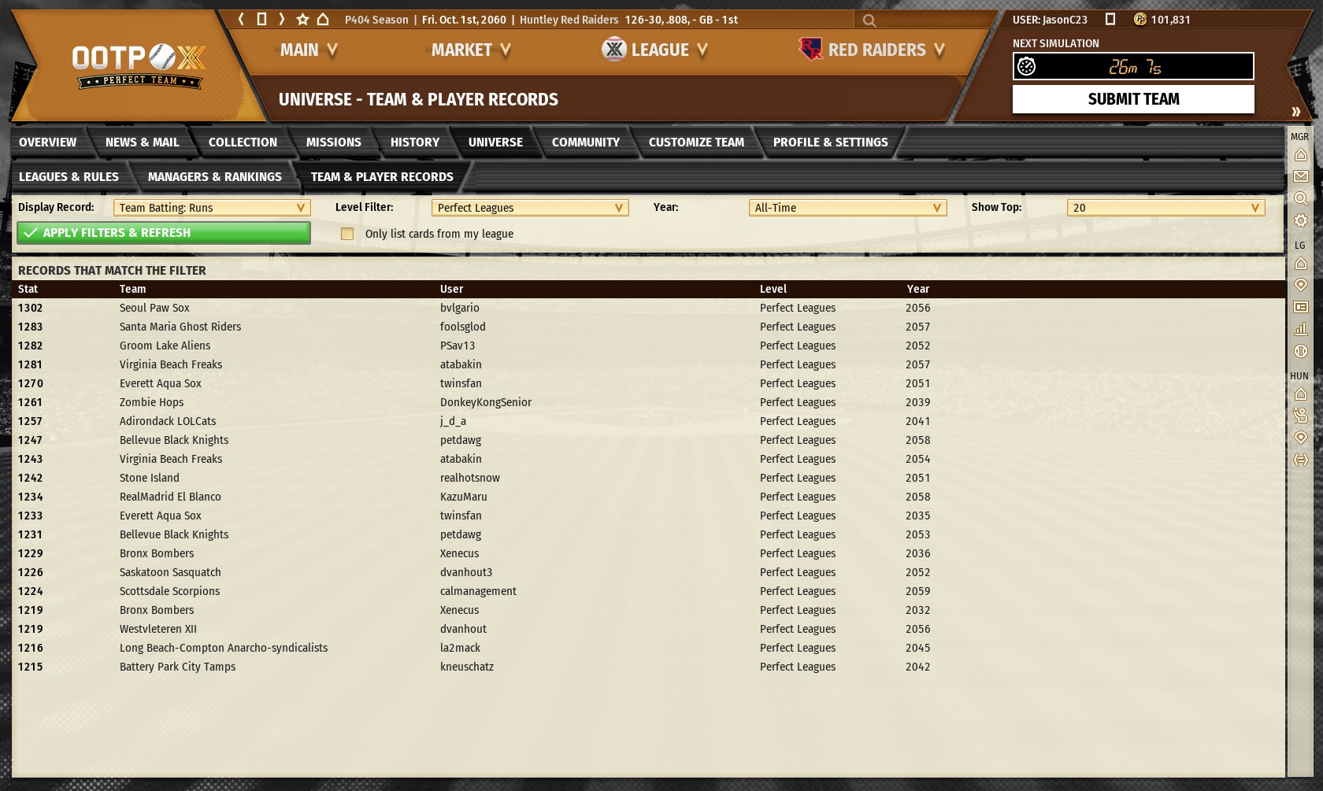Open the Level Filter dropdown
1323x791 pixels.
529,208
